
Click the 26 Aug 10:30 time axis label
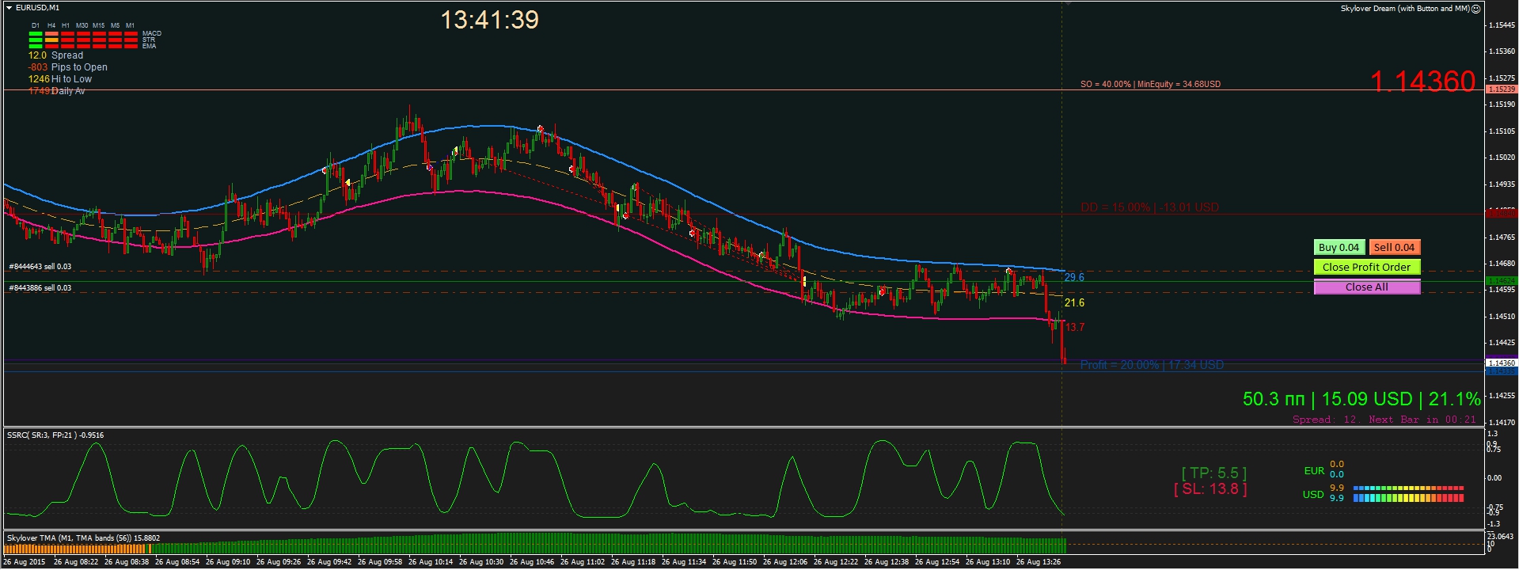pos(481,563)
